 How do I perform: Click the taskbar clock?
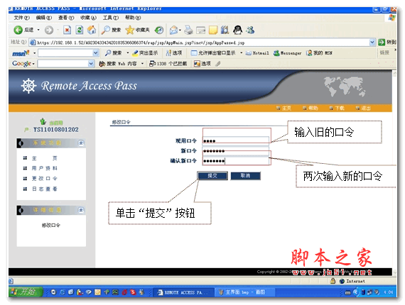[388, 292]
